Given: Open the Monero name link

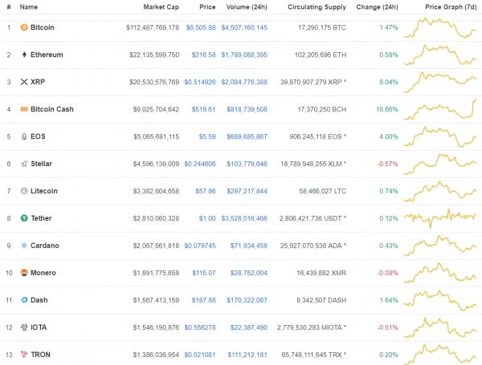Looking at the screenshot, I should (43, 273).
